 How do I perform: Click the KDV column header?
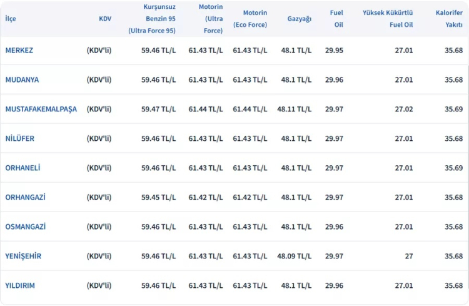[105, 19]
